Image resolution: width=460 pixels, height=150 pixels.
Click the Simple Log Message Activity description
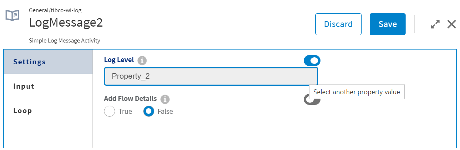coord(64,40)
